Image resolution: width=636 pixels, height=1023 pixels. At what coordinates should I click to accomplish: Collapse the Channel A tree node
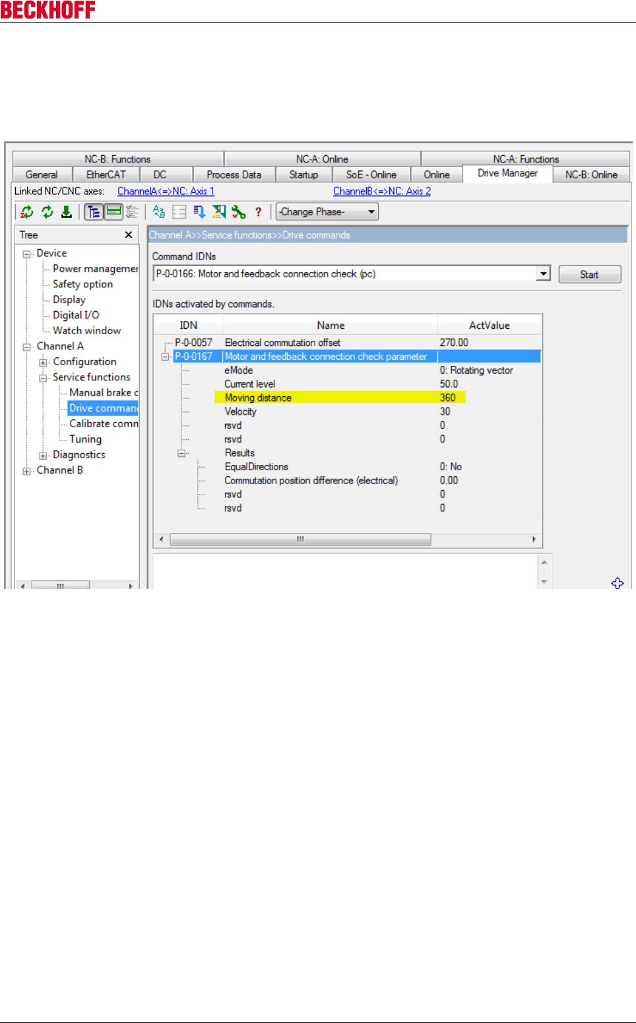click(27, 347)
